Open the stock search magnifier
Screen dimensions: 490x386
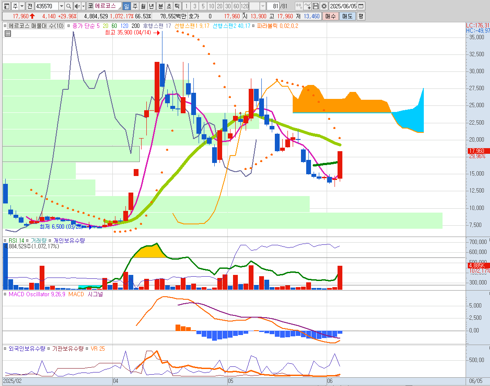pos(69,6)
